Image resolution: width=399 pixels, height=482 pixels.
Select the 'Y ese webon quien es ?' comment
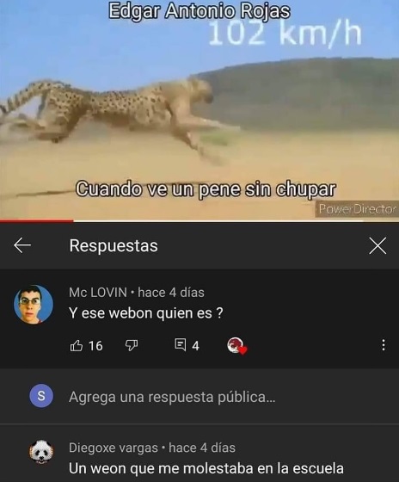[146, 313]
